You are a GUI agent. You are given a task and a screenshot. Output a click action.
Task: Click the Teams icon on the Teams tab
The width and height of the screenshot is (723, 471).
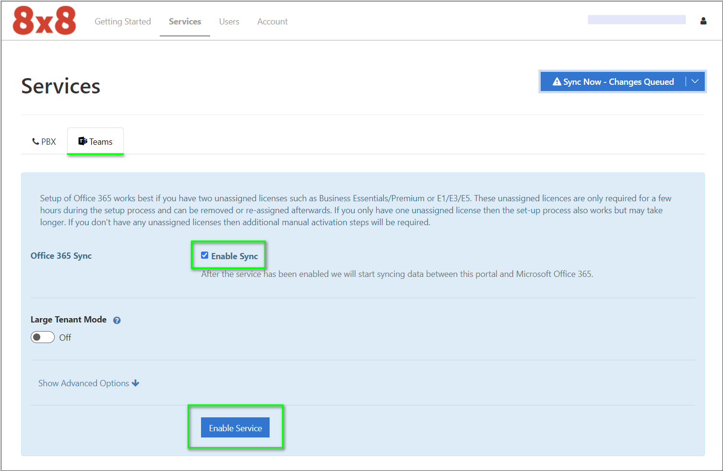83,140
